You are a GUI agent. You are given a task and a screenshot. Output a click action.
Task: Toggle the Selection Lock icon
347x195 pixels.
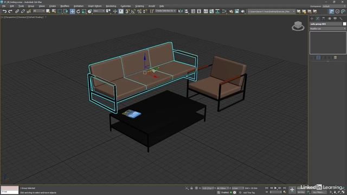pos(191,188)
